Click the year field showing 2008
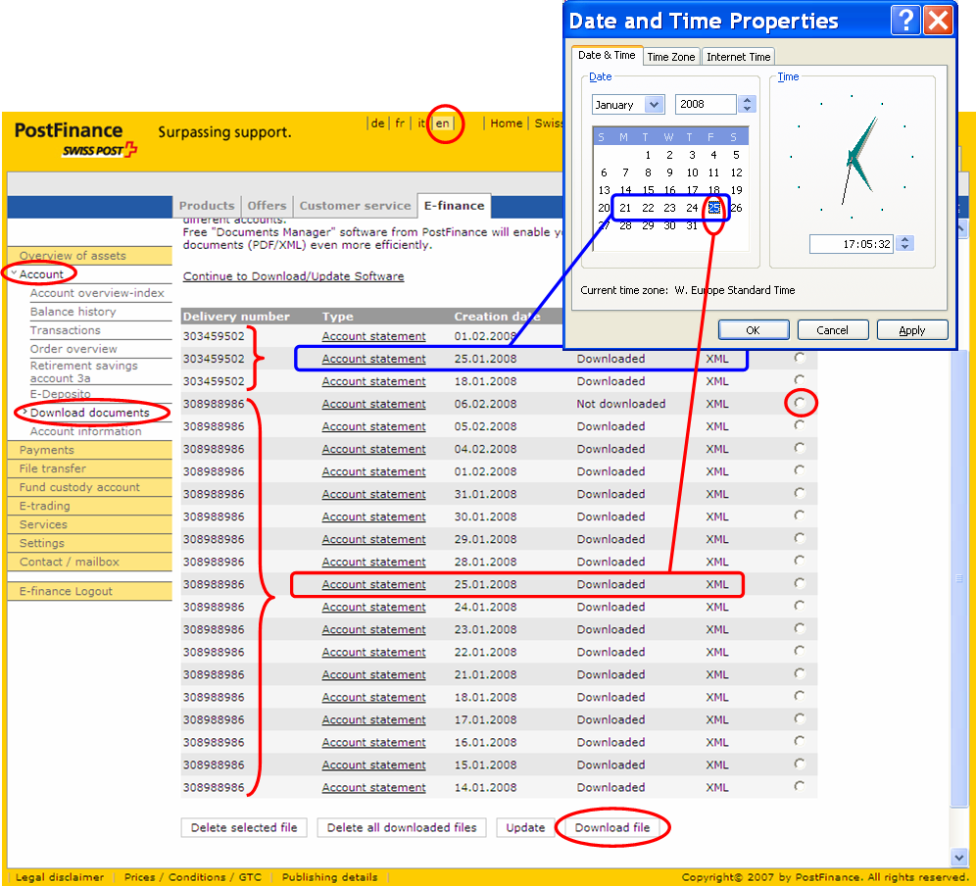 (x=706, y=104)
